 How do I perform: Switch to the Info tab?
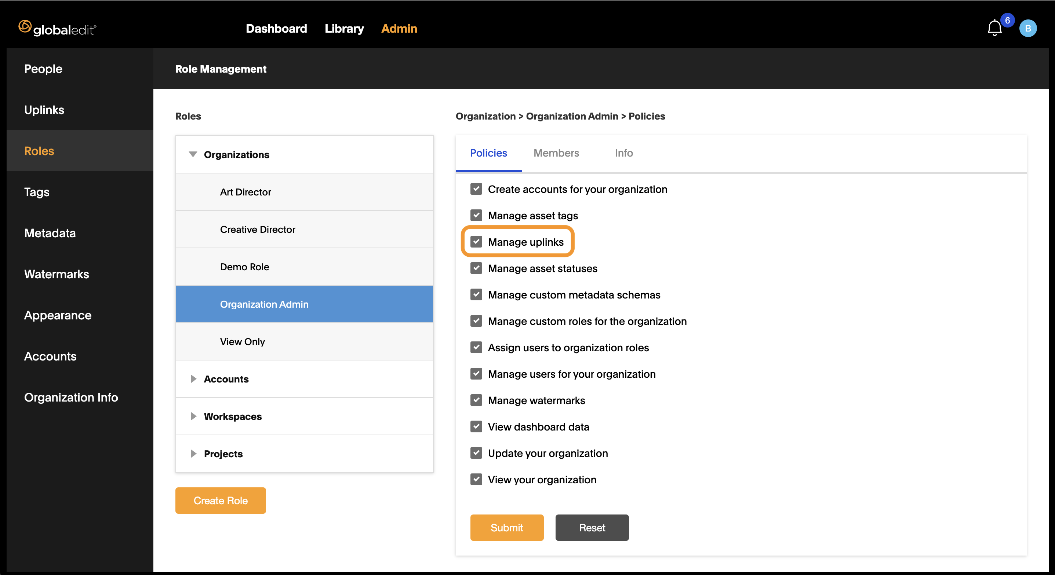623,153
